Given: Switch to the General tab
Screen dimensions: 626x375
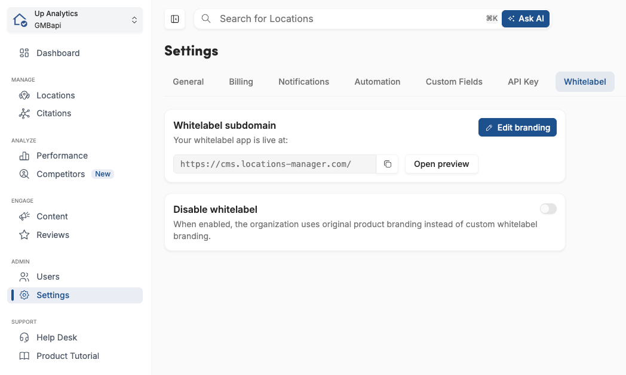Looking at the screenshot, I should [x=188, y=82].
